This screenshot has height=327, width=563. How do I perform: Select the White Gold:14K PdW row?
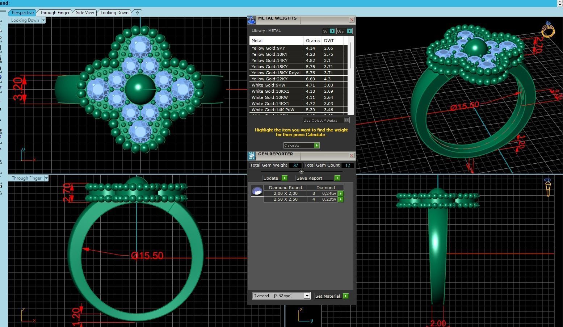[298, 110]
